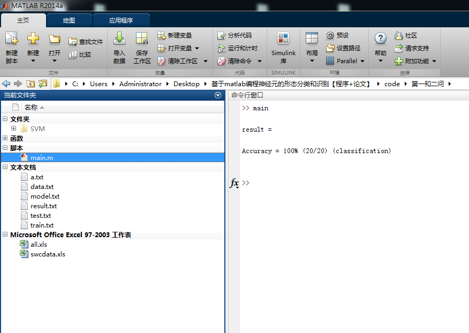This screenshot has height=333, width=469.
Task: Click Save Workspace (保存工作区)
Action: click(x=142, y=48)
